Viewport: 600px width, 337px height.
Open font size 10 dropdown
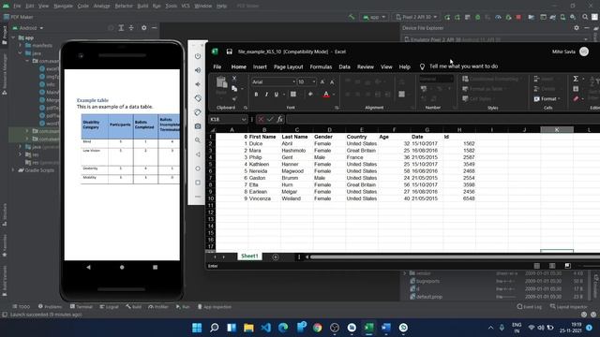pos(314,81)
